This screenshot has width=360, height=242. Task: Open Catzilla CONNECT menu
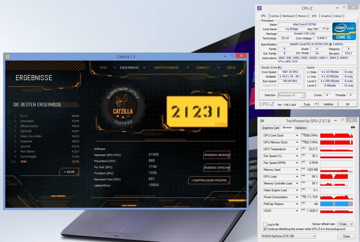click(x=203, y=68)
